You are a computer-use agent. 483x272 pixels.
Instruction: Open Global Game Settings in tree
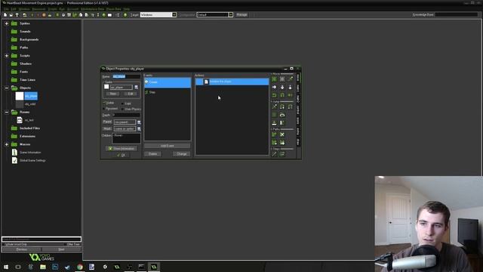(32, 161)
